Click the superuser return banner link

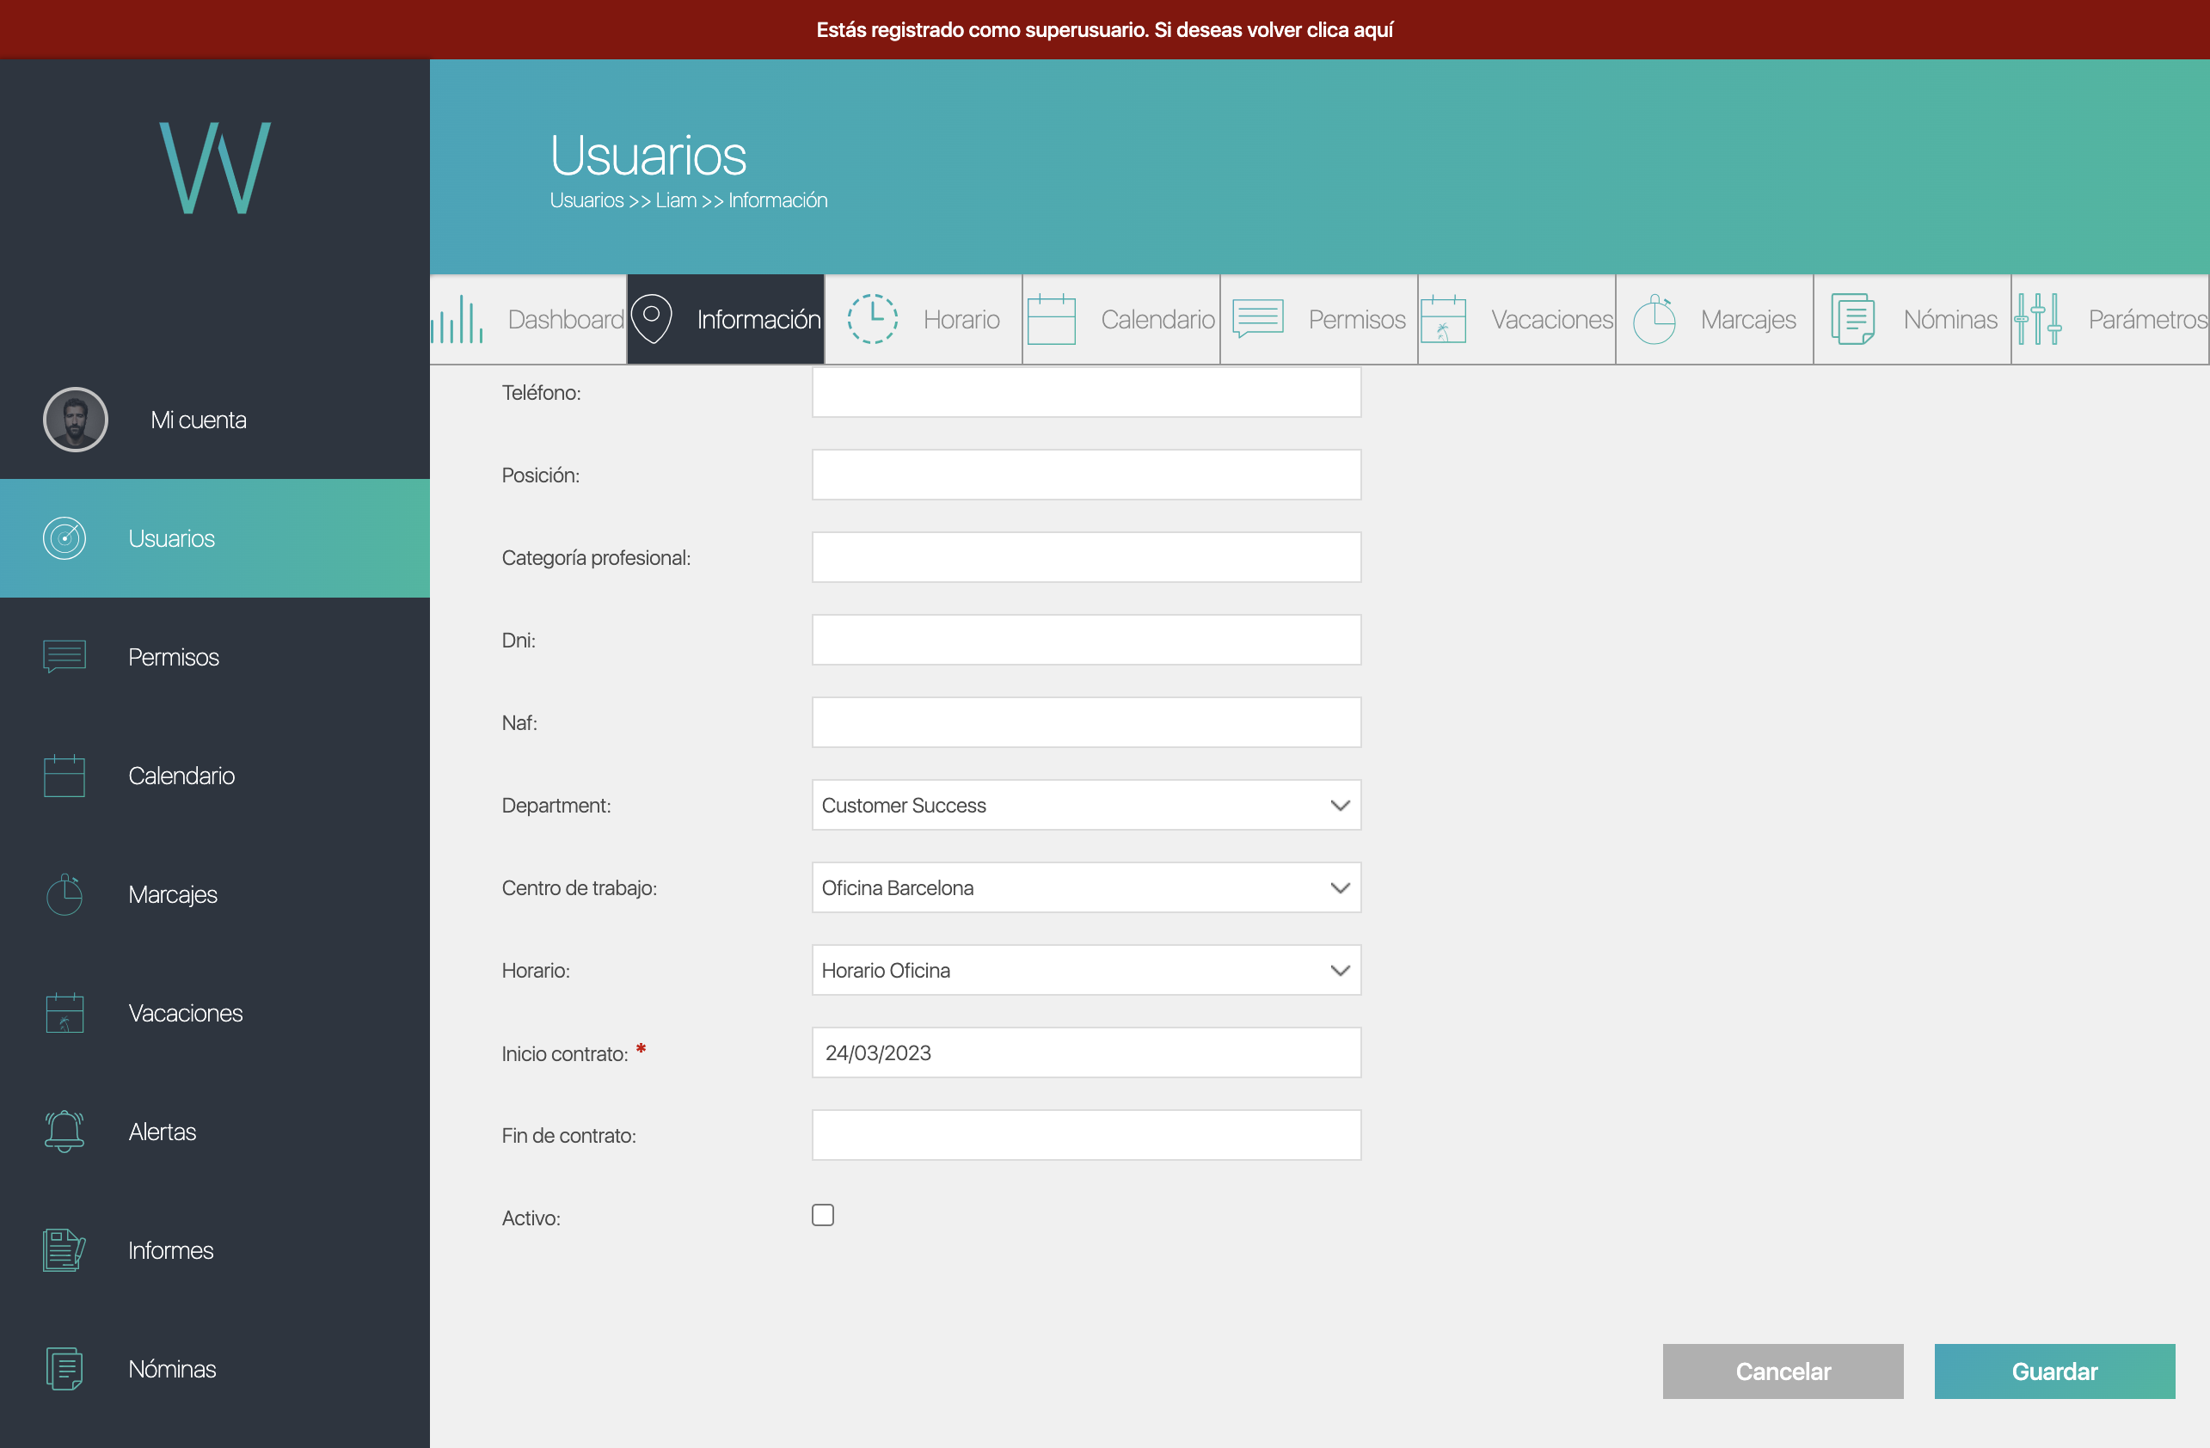[x=1104, y=30]
